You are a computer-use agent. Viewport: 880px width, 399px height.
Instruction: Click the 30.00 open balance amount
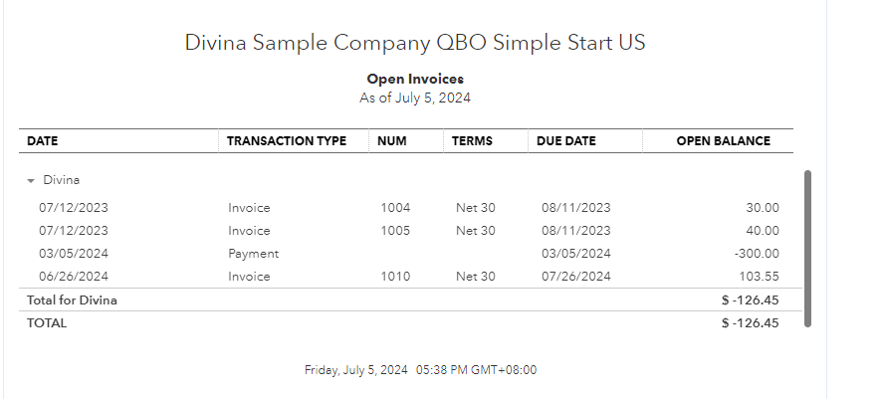tap(765, 208)
